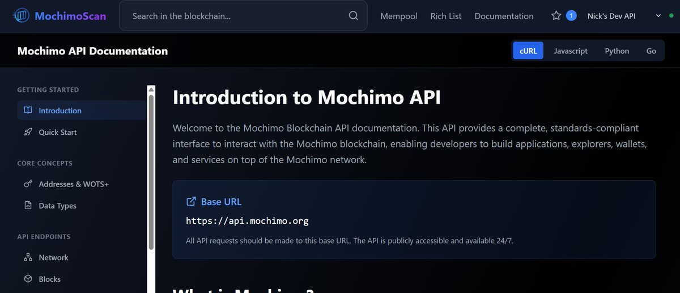Open the Introduction sidebar item
The image size is (680, 293).
pyautogui.click(x=82, y=111)
